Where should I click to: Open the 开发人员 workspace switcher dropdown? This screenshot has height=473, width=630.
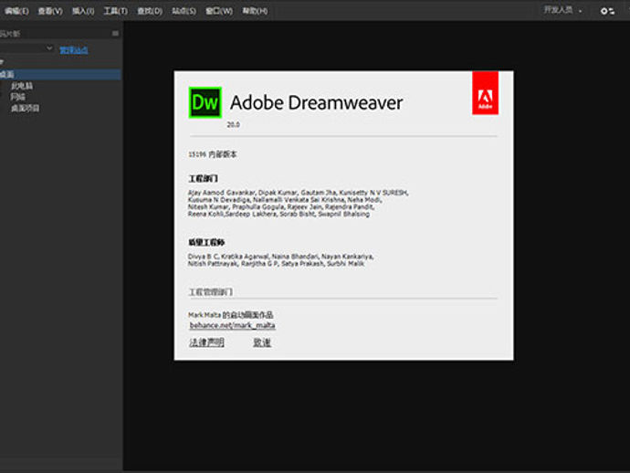coord(562,10)
